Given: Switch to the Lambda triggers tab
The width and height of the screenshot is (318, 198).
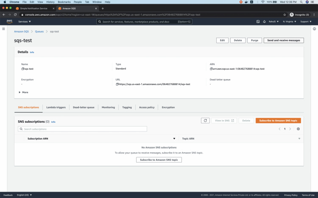Looking at the screenshot, I should (56, 107).
